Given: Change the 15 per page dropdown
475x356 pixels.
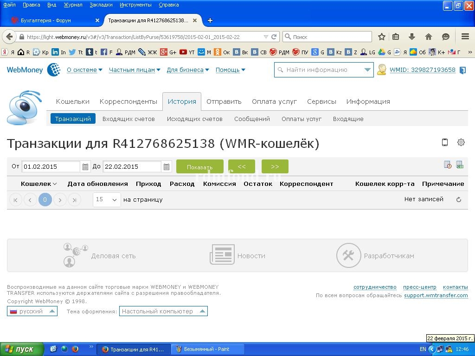Looking at the screenshot, I should pyautogui.click(x=107, y=199).
